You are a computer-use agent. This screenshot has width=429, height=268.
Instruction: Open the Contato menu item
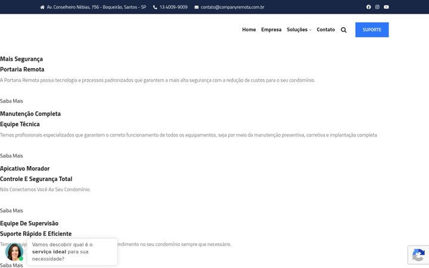tap(325, 30)
